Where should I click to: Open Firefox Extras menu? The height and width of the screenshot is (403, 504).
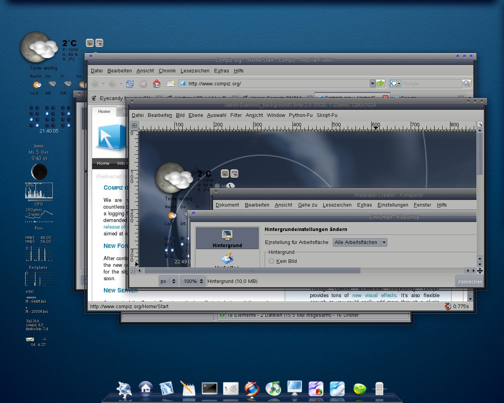point(221,71)
